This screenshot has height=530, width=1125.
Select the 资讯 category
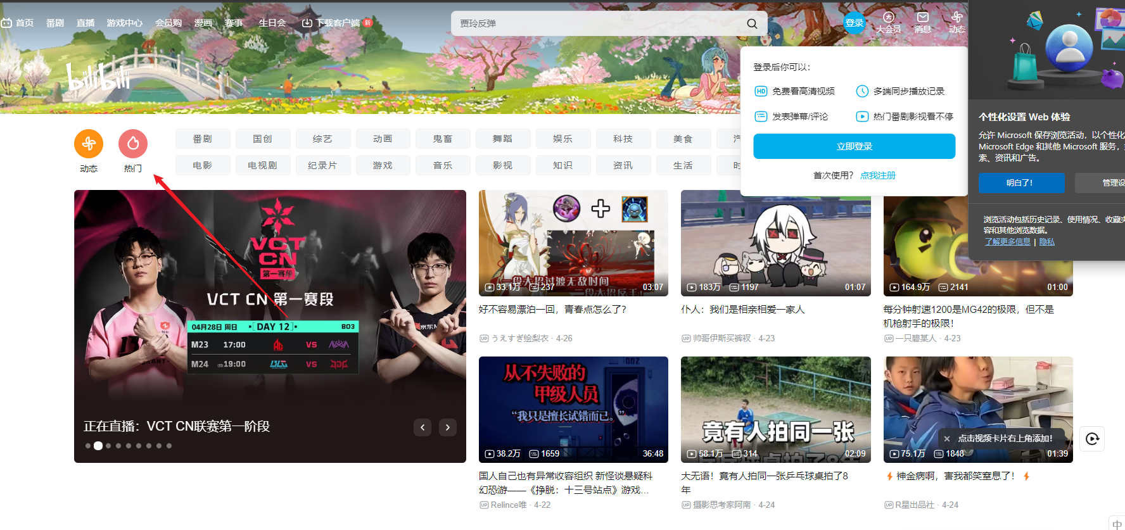[623, 165]
